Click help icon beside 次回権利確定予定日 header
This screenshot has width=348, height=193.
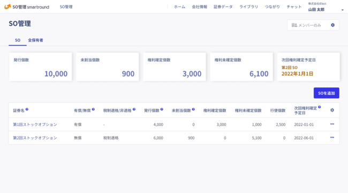click(320, 107)
